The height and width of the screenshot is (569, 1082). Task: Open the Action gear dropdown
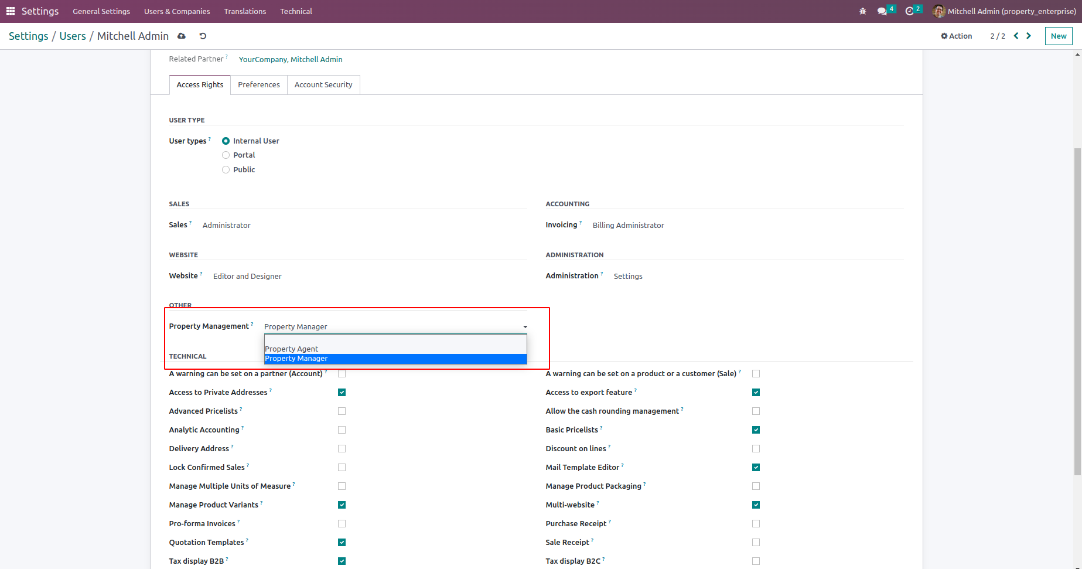pyautogui.click(x=956, y=36)
